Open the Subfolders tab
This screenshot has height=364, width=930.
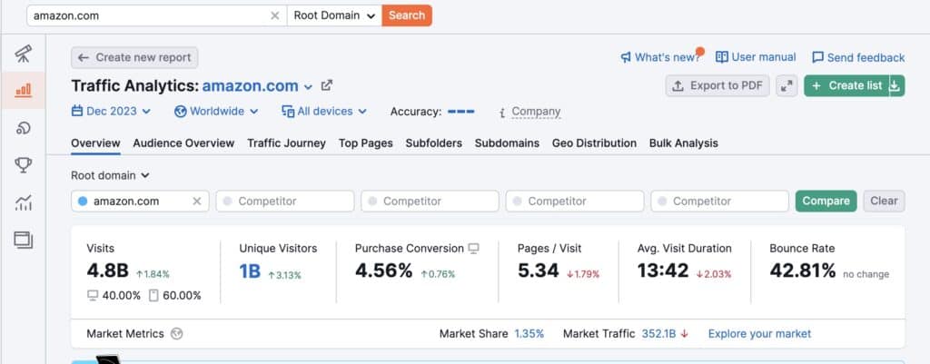pyautogui.click(x=434, y=143)
